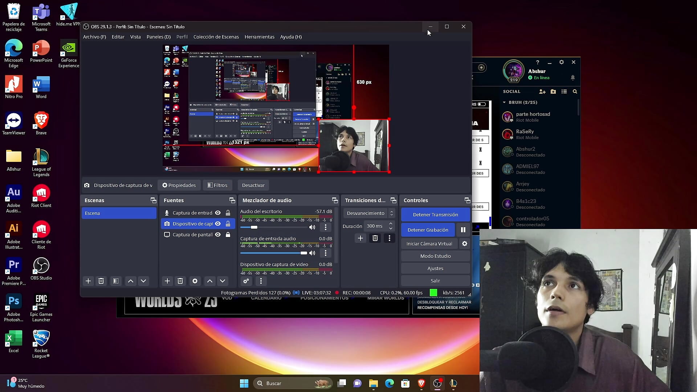Click Detener Transmisión button
The image size is (697, 392).
click(435, 215)
